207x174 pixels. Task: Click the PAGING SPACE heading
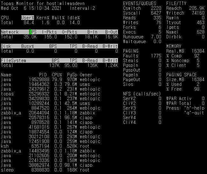click(x=181, y=75)
